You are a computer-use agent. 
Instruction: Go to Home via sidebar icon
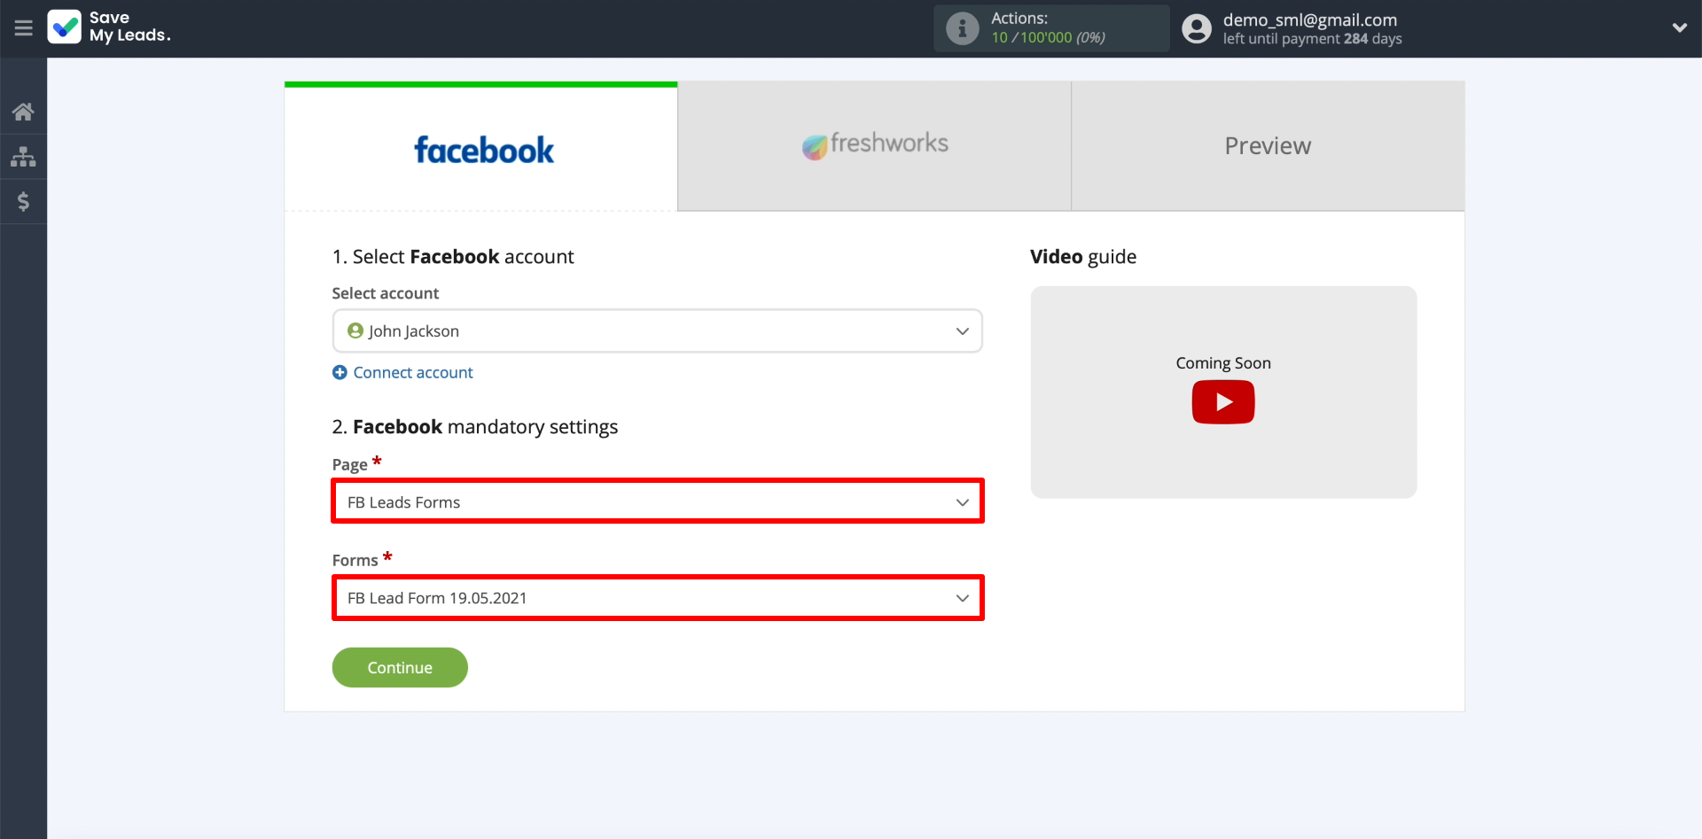click(23, 112)
